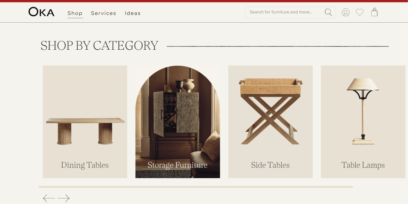Open the Services menu
This screenshot has height=204, width=408.
pos(104,13)
